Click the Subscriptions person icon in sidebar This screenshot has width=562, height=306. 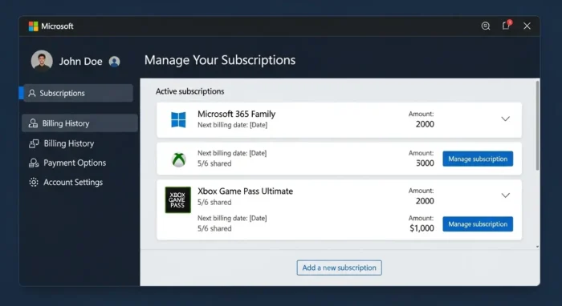pyautogui.click(x=32, y=93)
